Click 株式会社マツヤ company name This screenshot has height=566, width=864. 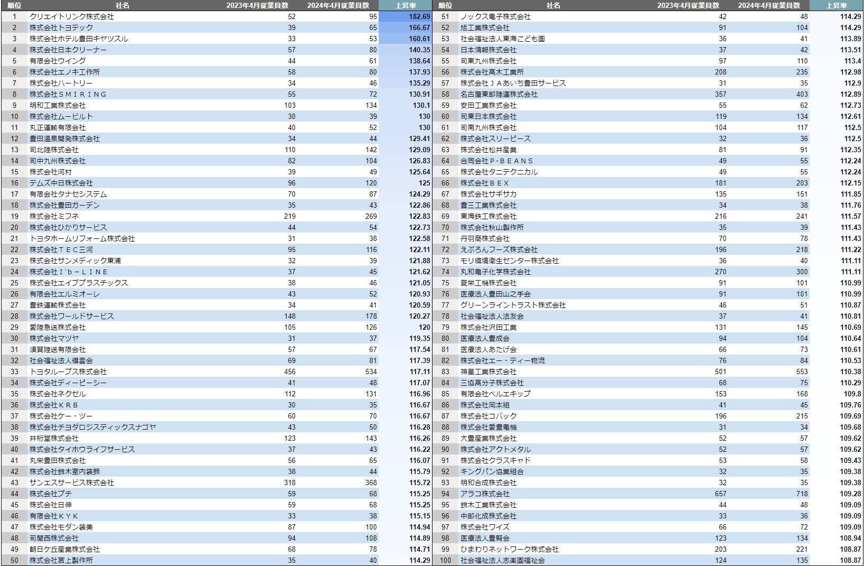[54, 338]
